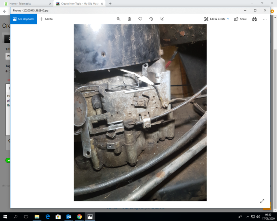The width and height of the screenshot is (277, 221).
Task: Click the displayed engine photo
Action: [x=140, y=112]
